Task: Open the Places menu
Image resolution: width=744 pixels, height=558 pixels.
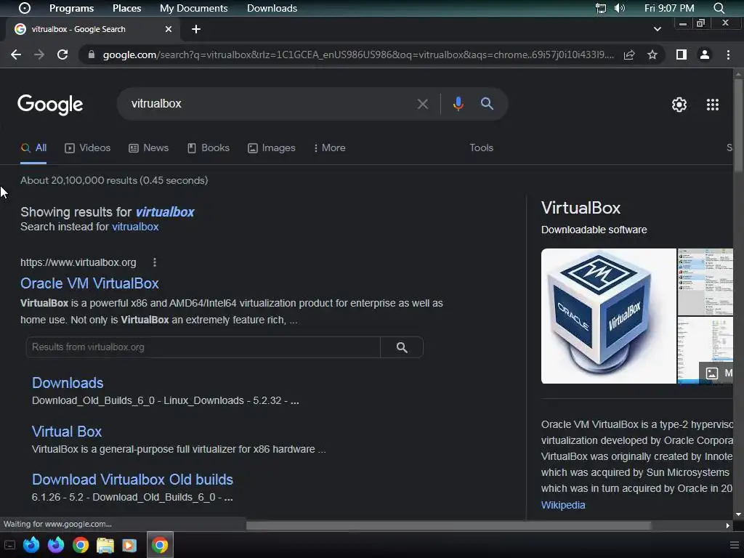Action: [x=126, y=8]
